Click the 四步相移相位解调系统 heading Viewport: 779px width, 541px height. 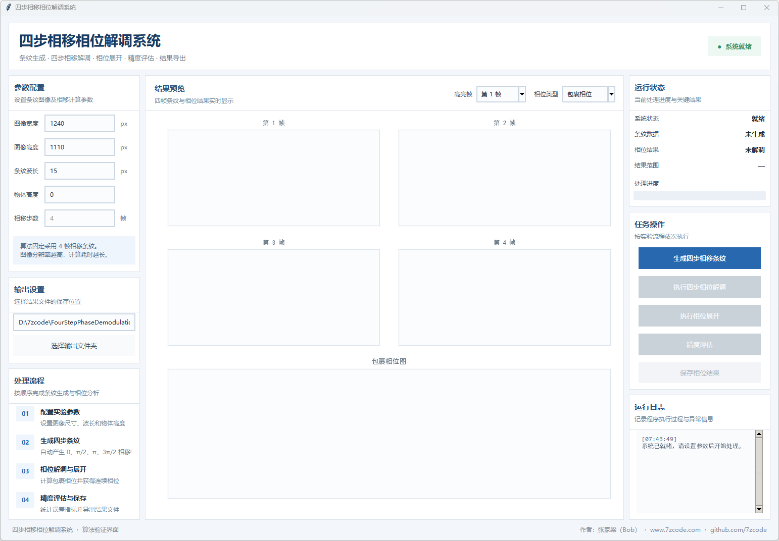coord(90,41)
